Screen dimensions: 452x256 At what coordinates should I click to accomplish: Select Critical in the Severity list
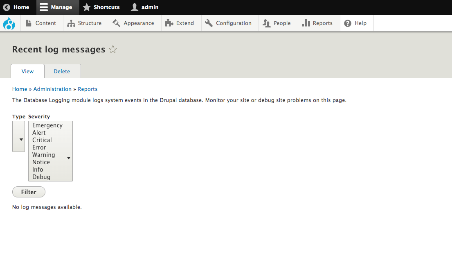pyautogui.click(x=42, y=140)
